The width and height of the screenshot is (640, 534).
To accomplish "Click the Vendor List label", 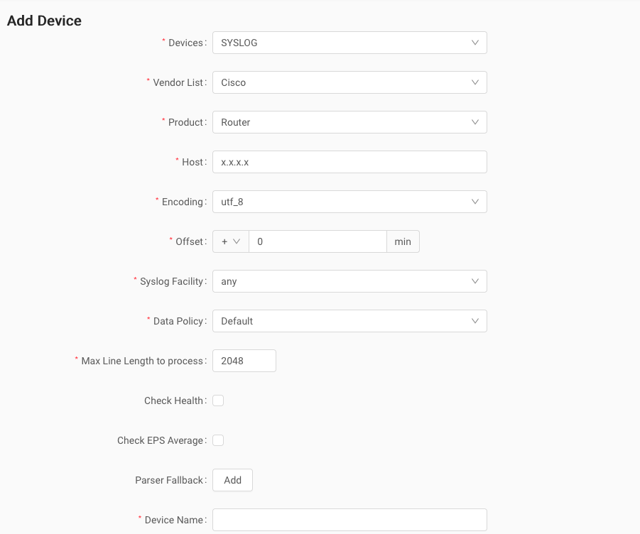I will pos(178,82).
